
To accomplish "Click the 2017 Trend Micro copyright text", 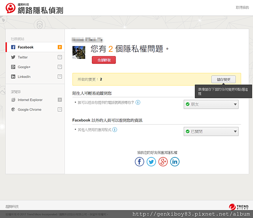I will click(57, 214).
